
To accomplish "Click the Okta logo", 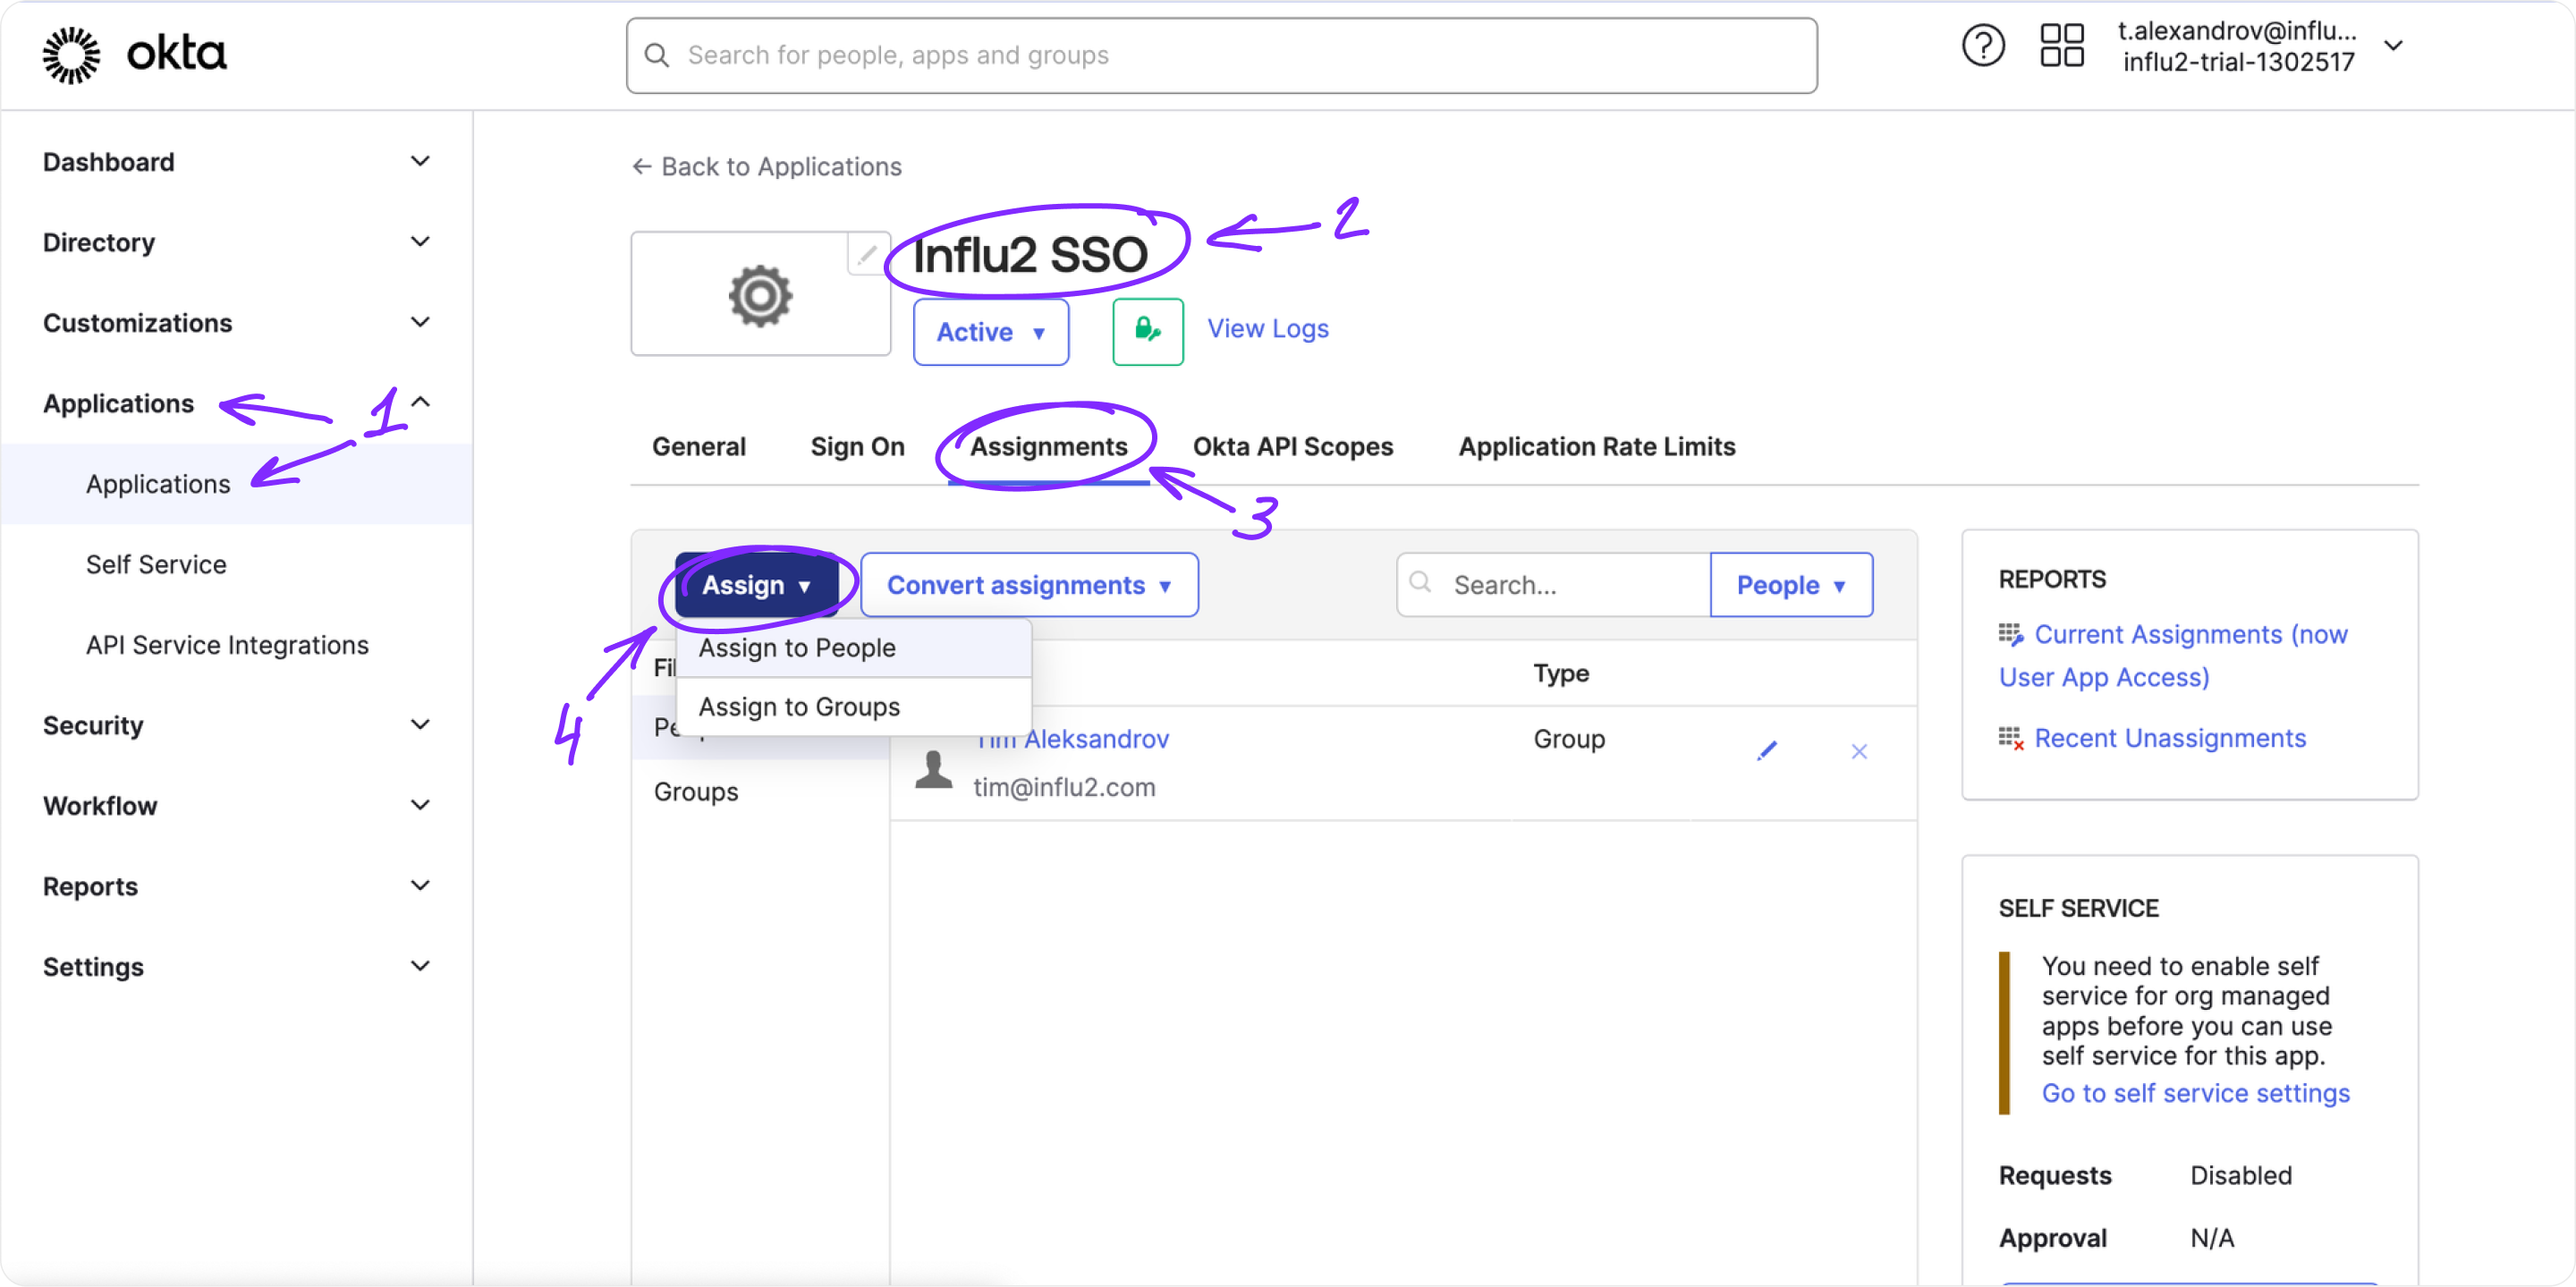I will [134, 54].
